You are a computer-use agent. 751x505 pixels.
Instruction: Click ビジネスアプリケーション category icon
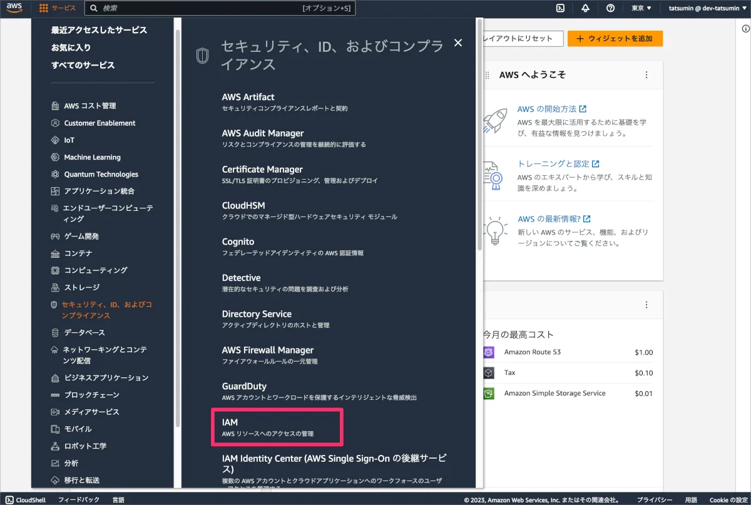pos(55,378)
